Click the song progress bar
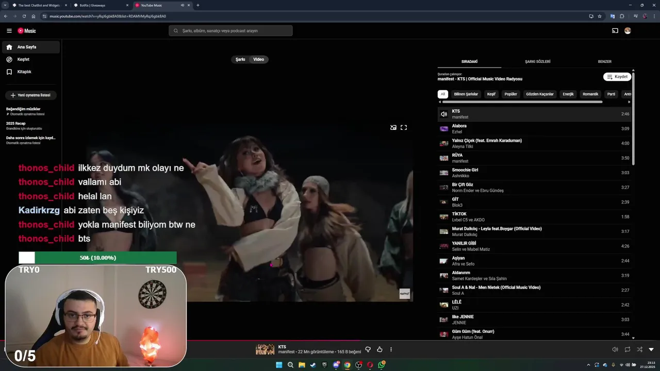This screenshot has height=371, width=660. tap(330, 340)
